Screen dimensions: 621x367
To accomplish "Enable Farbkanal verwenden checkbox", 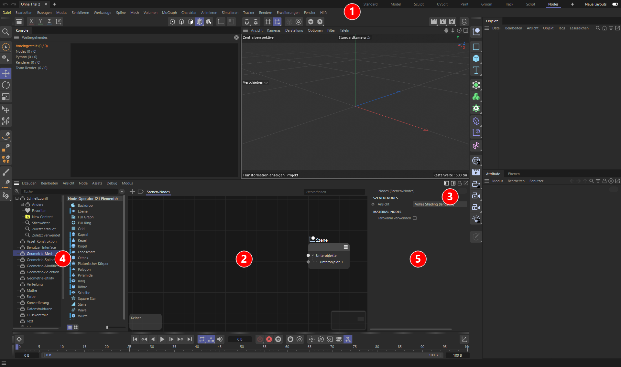I will [x=415, y=218].
